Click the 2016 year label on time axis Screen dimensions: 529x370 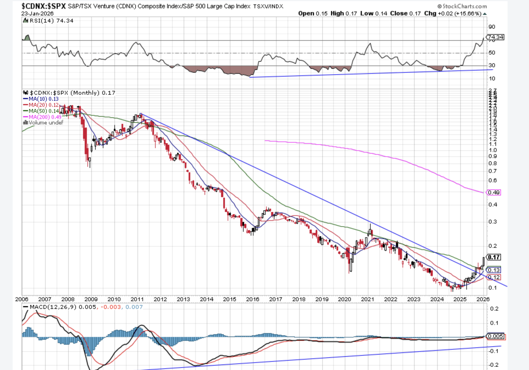click(x=252, y=299)
